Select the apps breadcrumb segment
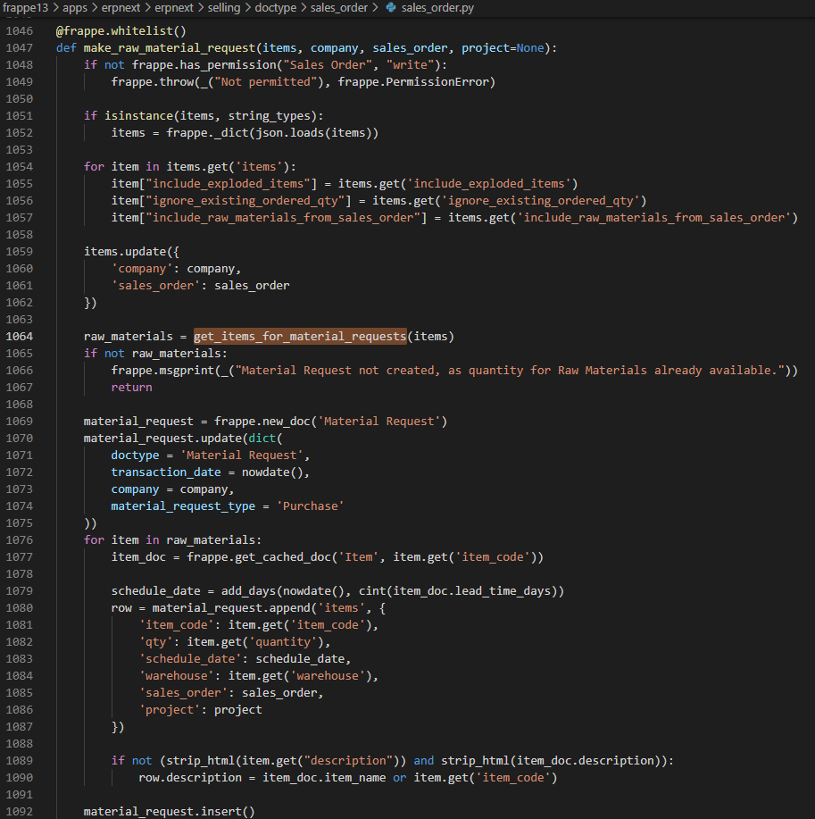815x819 pixels. [x=75, y=8]
